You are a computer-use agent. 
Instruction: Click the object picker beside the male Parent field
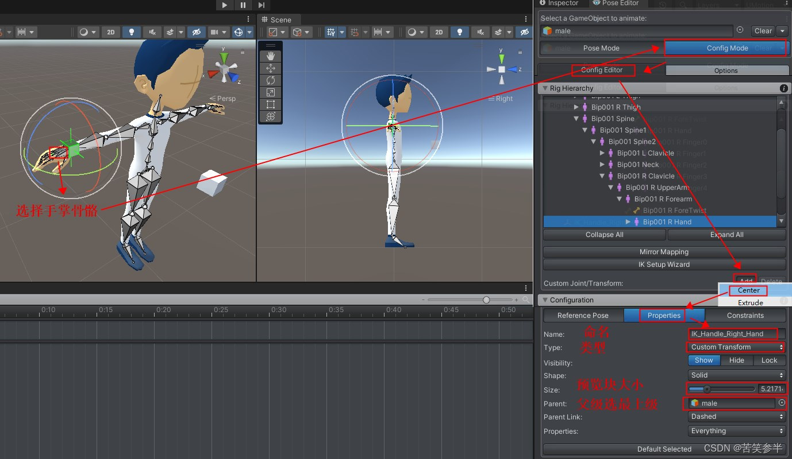(782, 403)
